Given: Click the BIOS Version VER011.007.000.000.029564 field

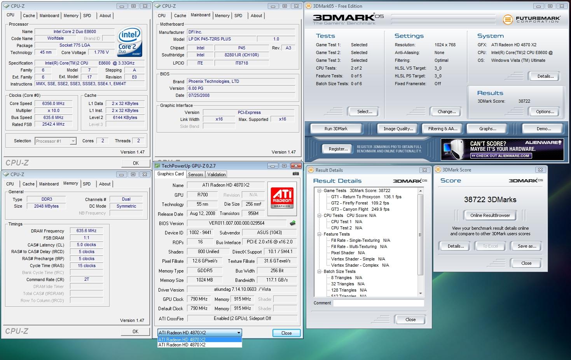Looking at the screenshot, I should click(x=237, y=223).
